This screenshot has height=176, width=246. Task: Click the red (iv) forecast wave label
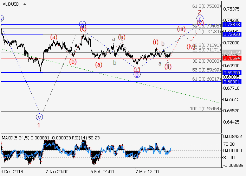(x=190, y=46)
